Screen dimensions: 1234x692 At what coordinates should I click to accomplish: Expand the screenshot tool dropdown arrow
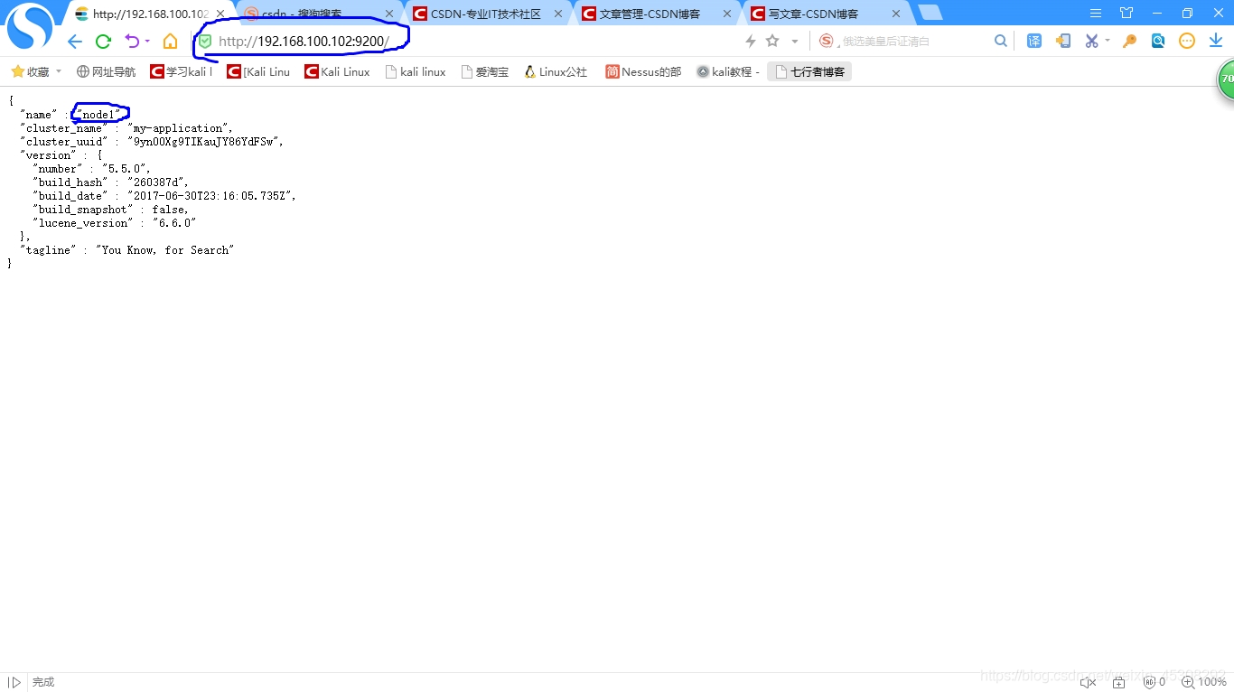1108,42
